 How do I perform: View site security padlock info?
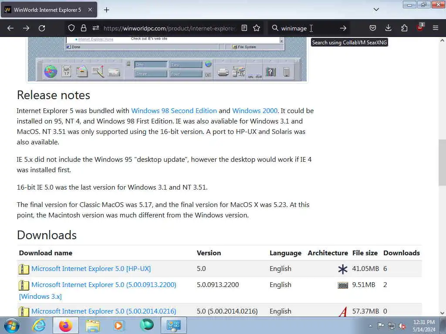[83, 28]
